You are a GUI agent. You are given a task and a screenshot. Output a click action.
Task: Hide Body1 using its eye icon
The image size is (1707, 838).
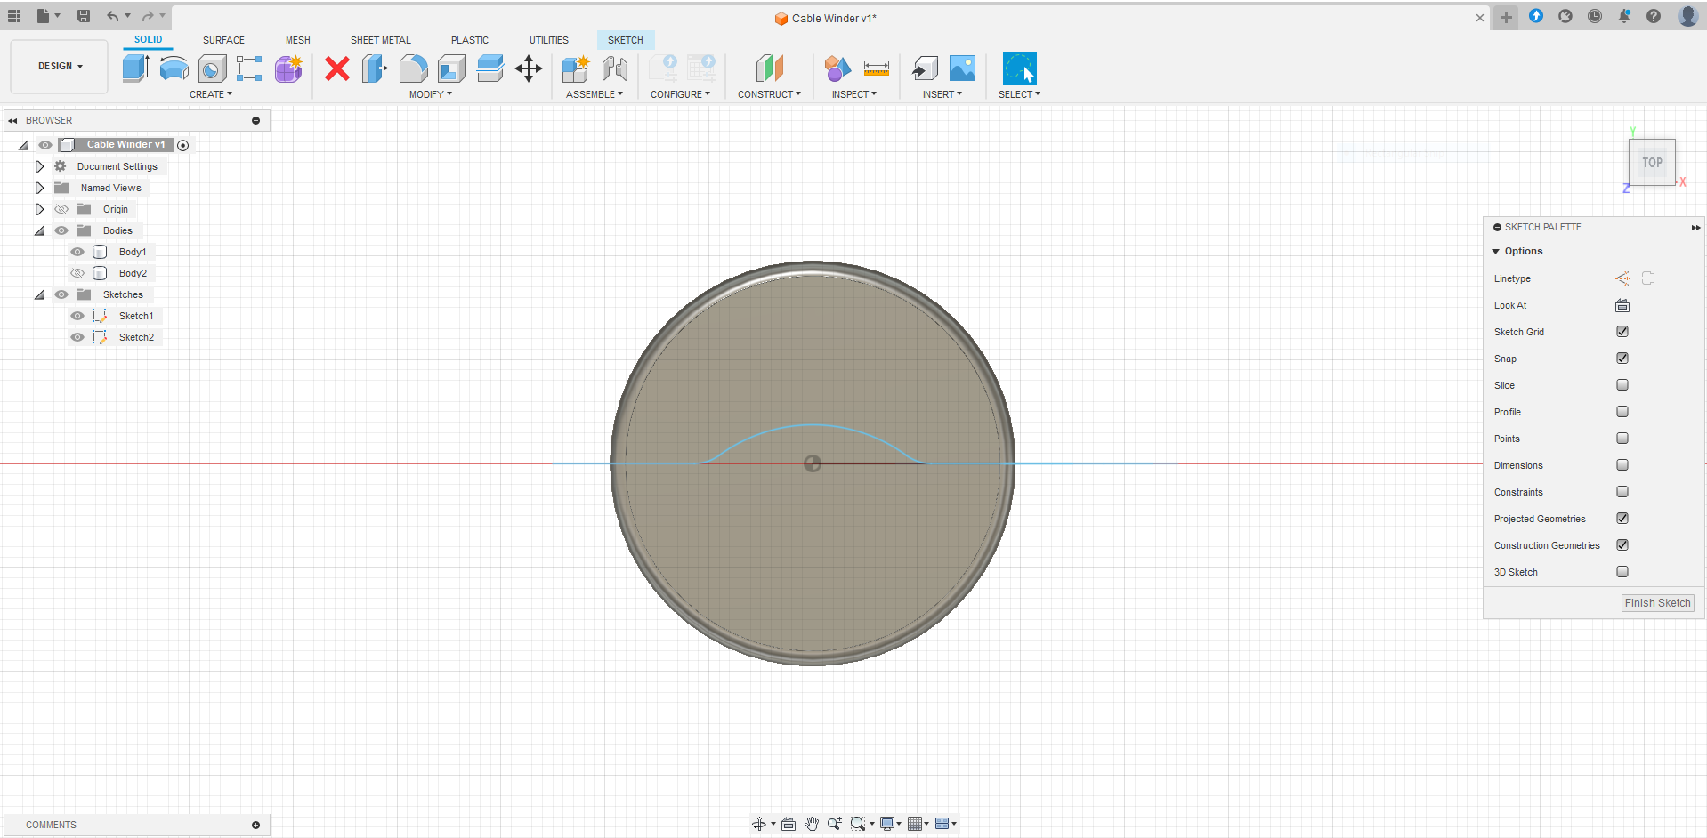(x=77, y=252)
